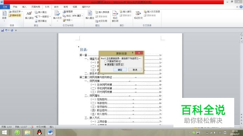Switch to the 开始 home tab

(15, 7)
